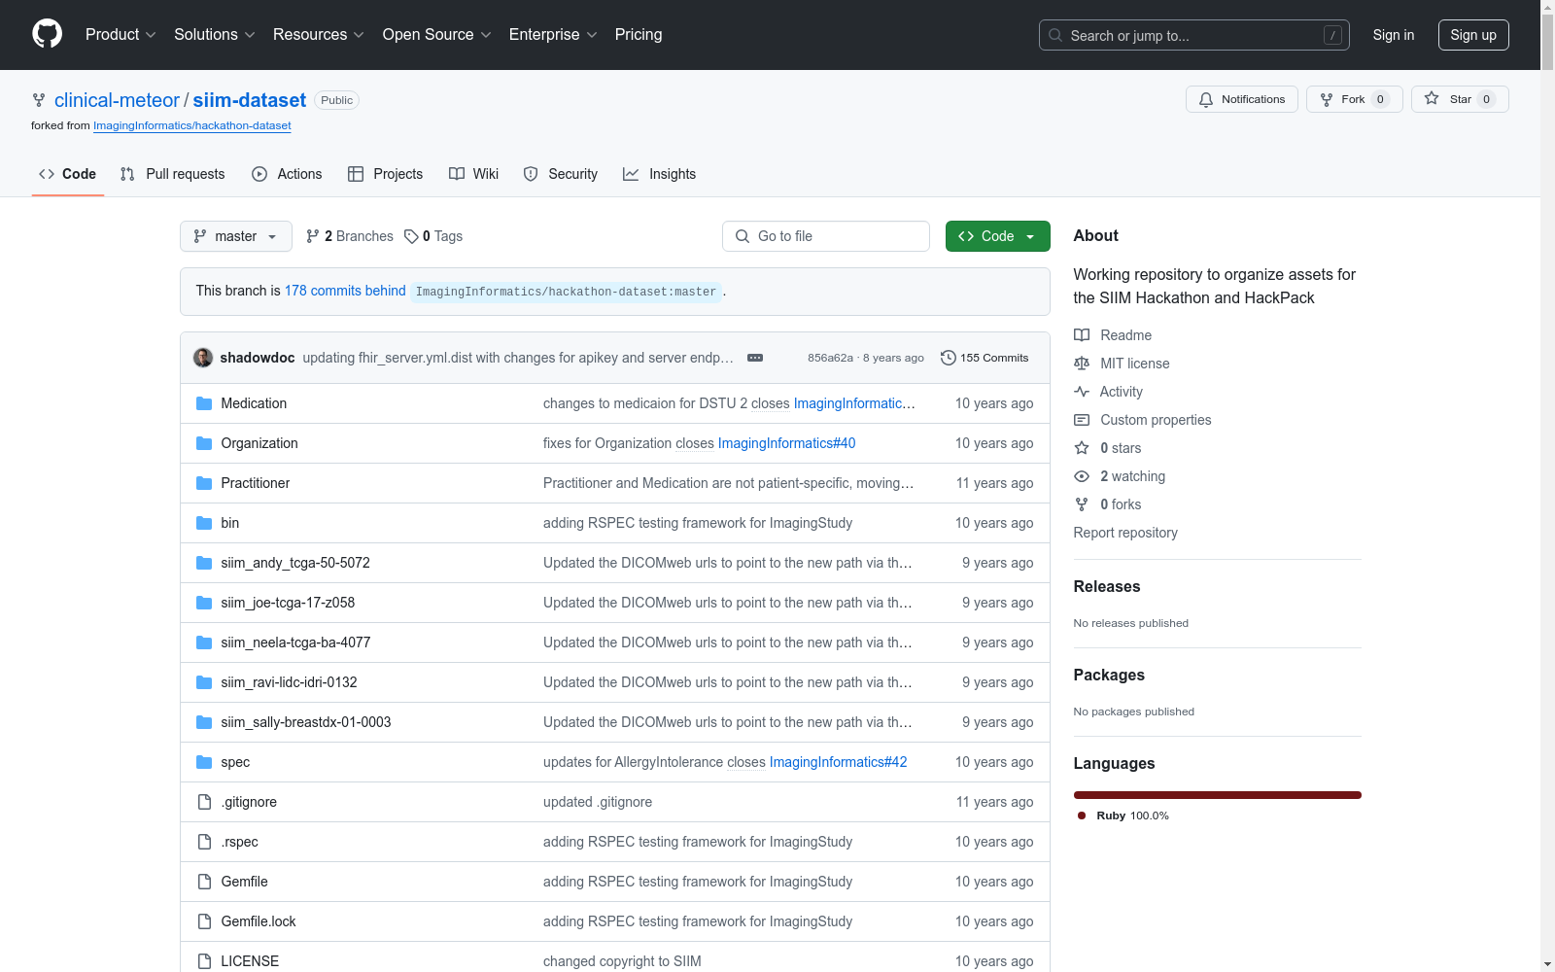Open the ImagingInformatics/hackathon-dataset fork source link

click(x=192, y=125)
